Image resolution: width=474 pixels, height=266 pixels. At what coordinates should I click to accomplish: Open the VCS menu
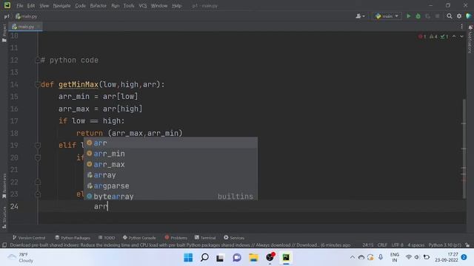(x=143, y=6)
